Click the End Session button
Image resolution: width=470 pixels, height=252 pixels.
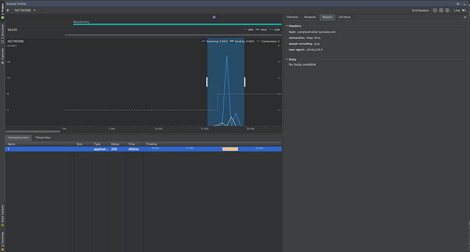click(420, 10)
